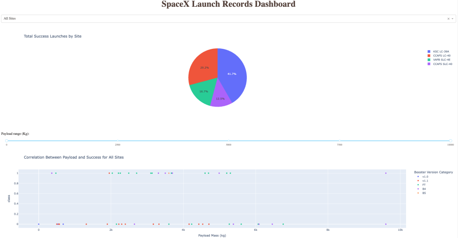Click the green 16.7% pie slice
458x238 pixels.
point(201,92)
